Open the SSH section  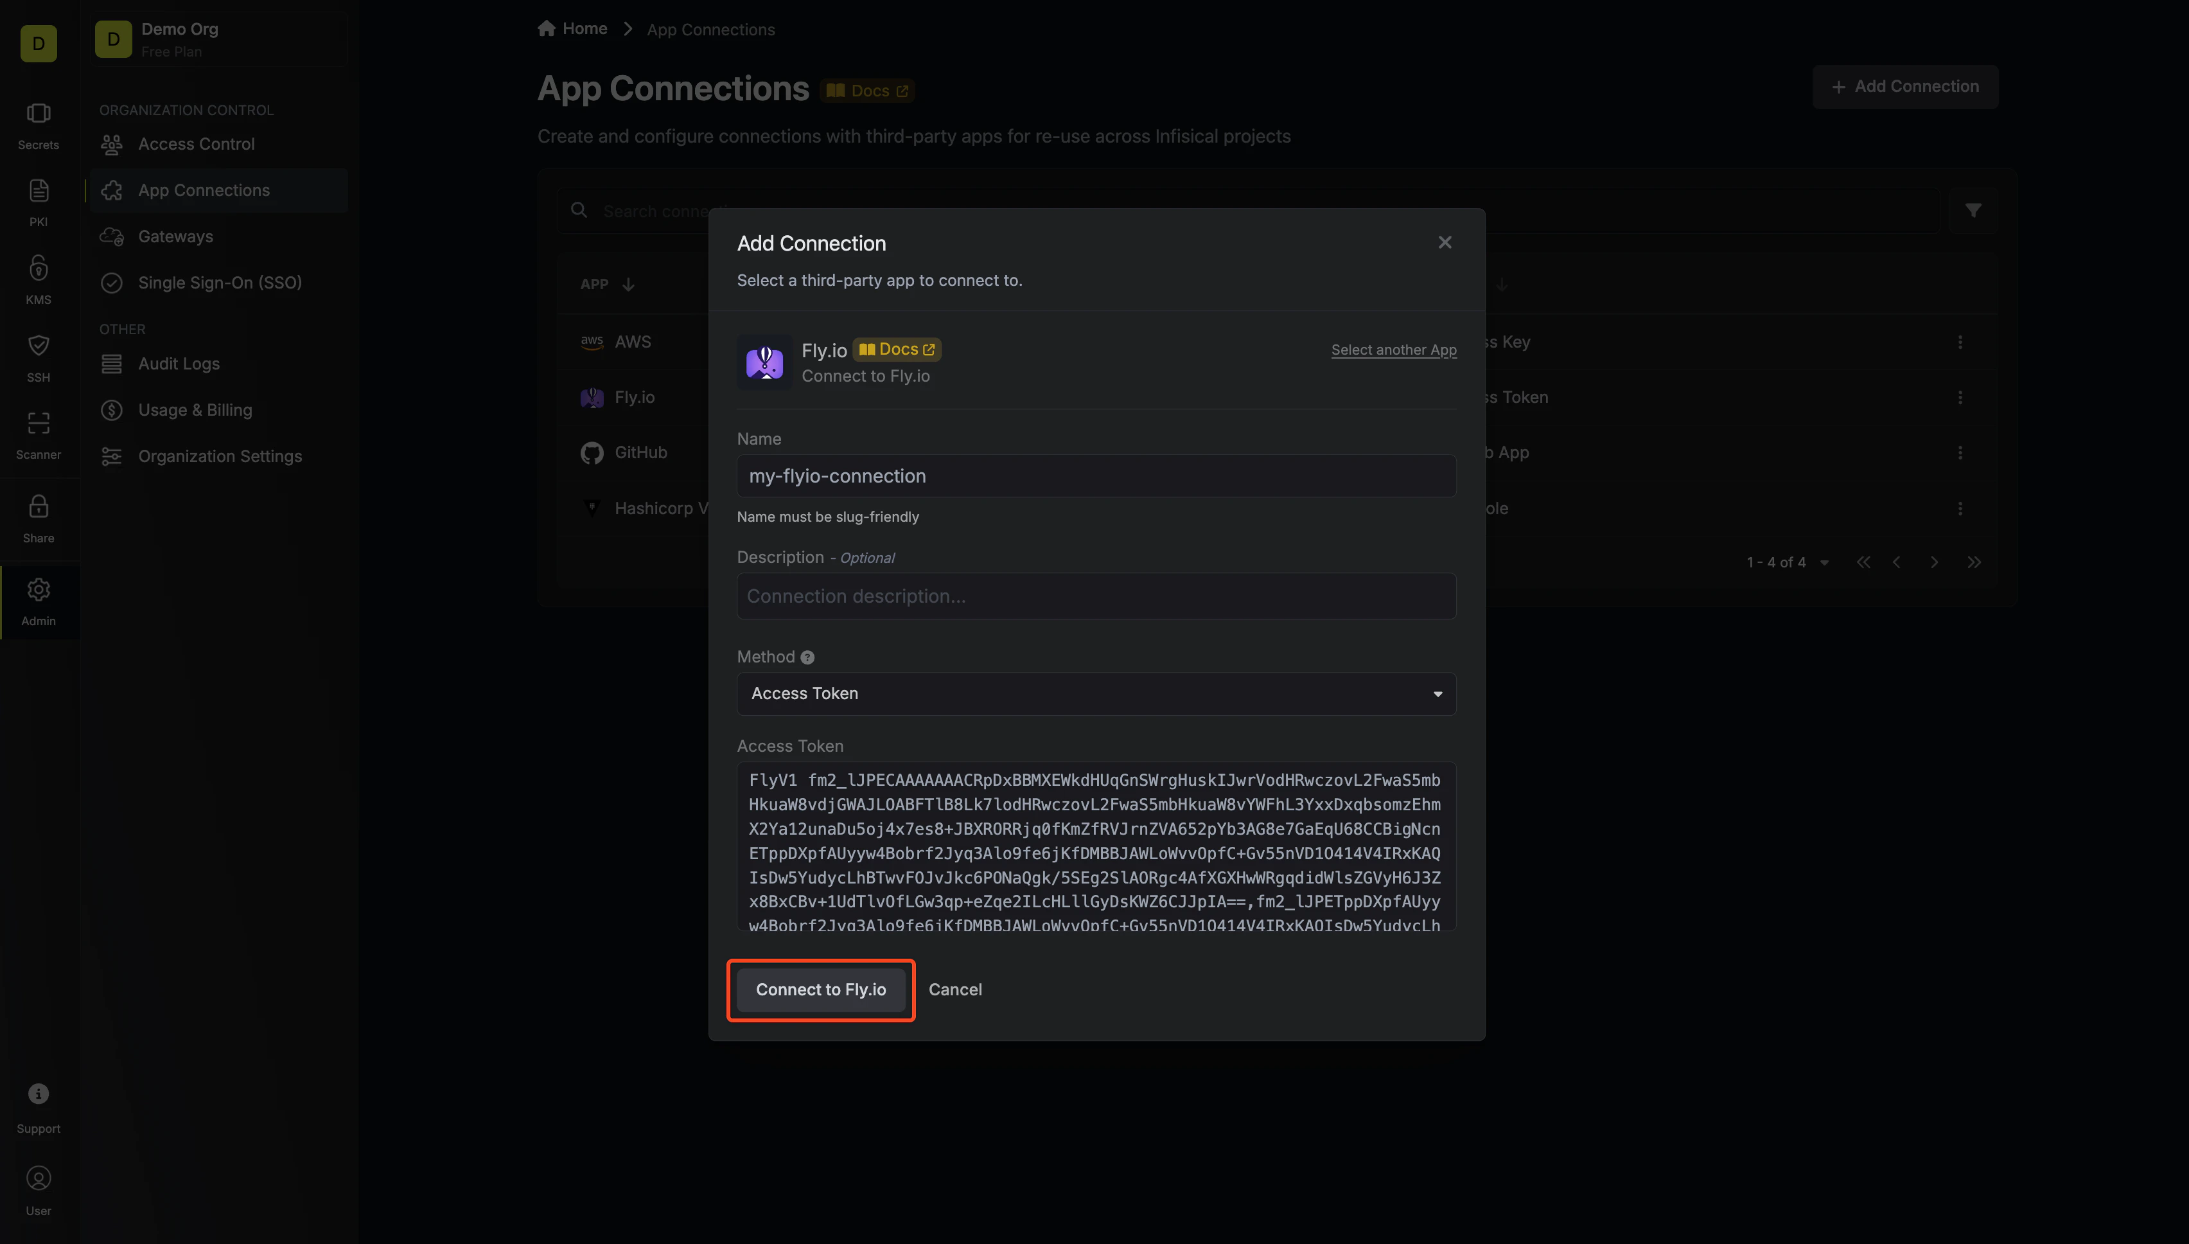coord(39,358)
